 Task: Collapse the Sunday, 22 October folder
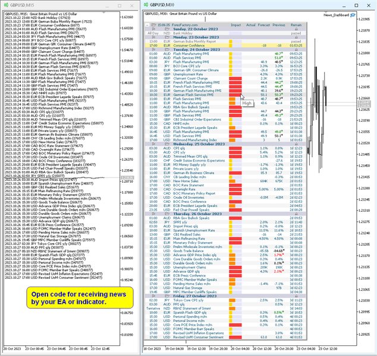(167, 29)
